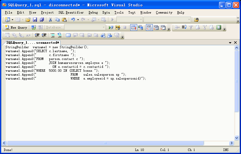Screen dimensions: 241x154
Task: Expand the New Project dropdown arrow
Action: click(13, 20)
